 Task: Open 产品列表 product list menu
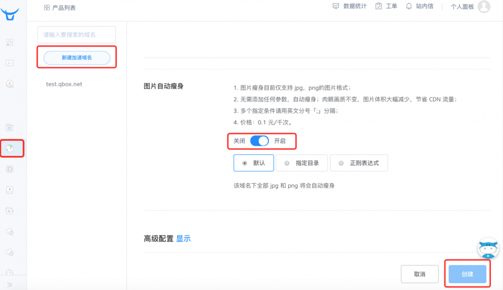pyautogui.click(x=60, y=8)
